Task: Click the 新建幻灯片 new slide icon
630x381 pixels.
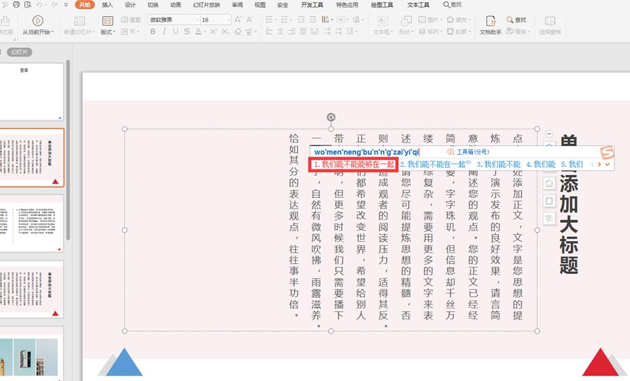Action: point(80,21)
